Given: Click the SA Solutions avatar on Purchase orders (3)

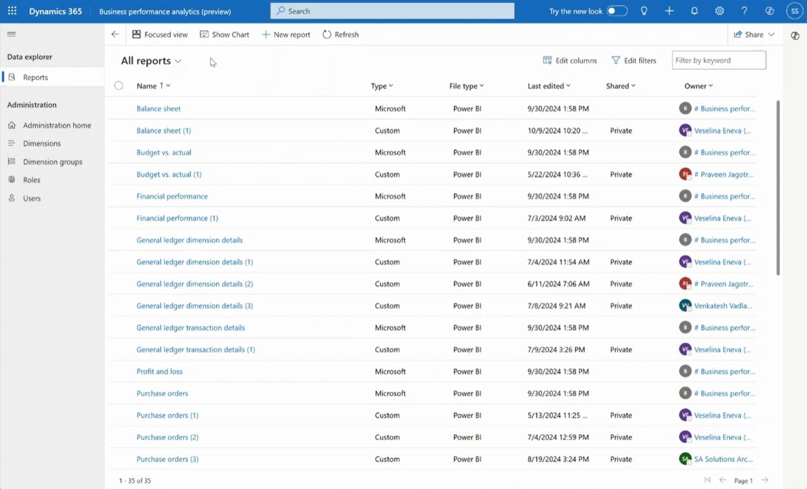Looking at the screenshot, I should pos(685,459).
